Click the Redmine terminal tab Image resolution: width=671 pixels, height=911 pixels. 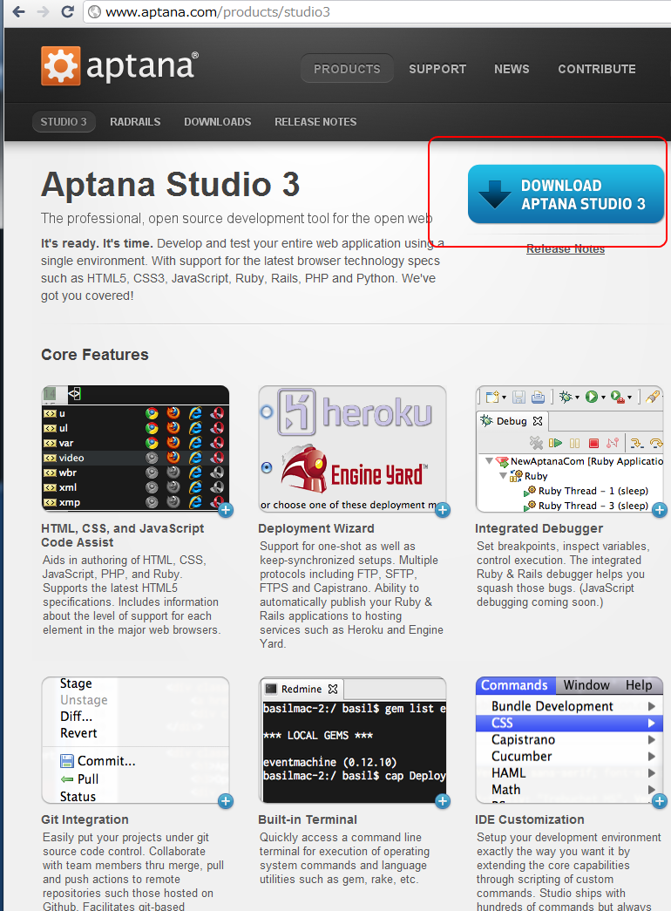click(x=302, y=689)
